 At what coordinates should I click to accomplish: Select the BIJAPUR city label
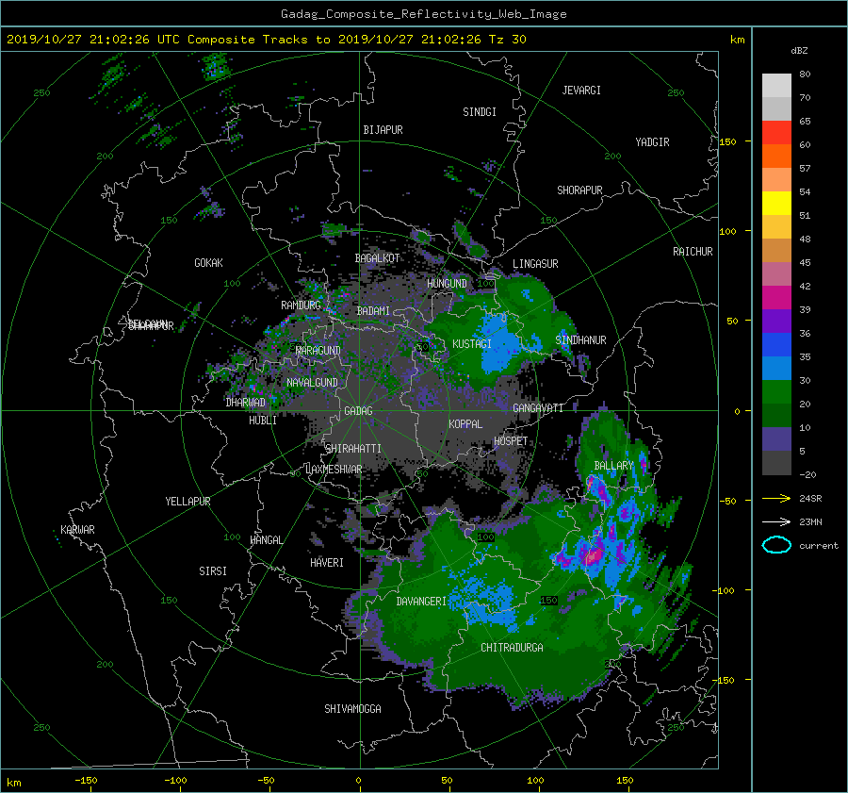click(383, 130)
